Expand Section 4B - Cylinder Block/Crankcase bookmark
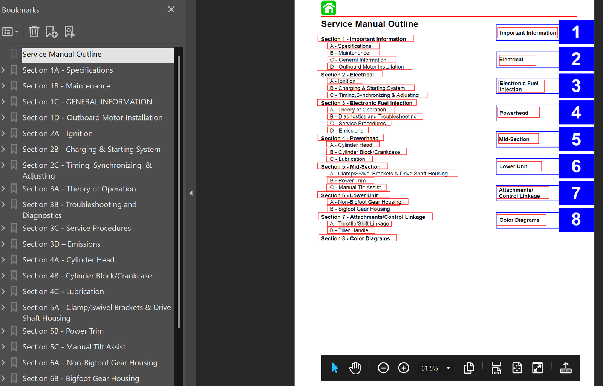 [x=3, y=276]
